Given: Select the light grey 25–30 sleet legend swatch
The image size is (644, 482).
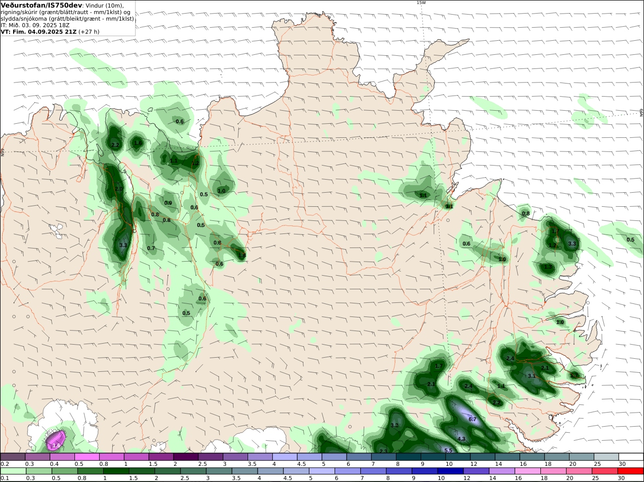Looking at the screenshot, I should 606,457.
